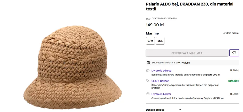Click the Click & Collect hand icon
This screenshot has height=112, width=243.
pos(148,81)
